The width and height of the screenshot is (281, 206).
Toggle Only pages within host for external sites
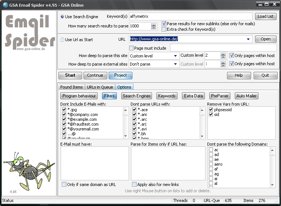(x=231, y=64)
